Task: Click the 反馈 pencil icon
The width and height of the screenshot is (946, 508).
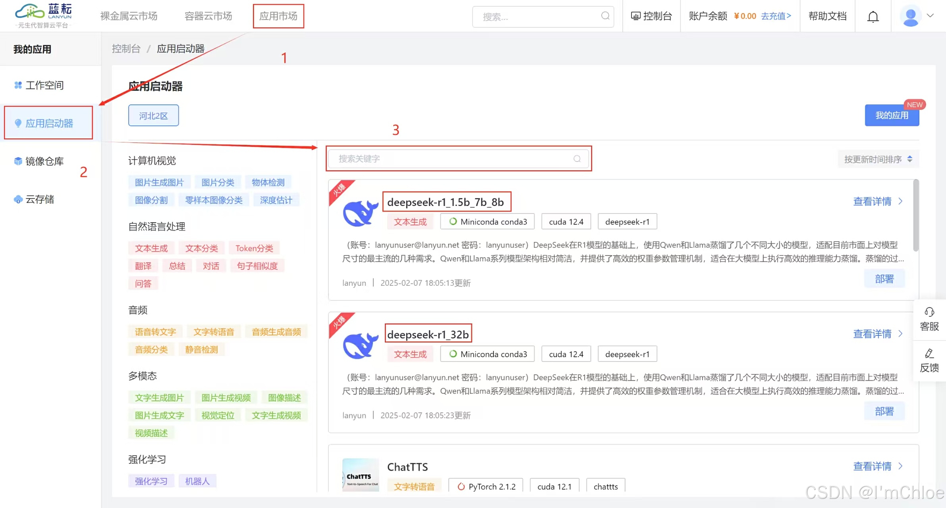Action: [x=929, y=353]
